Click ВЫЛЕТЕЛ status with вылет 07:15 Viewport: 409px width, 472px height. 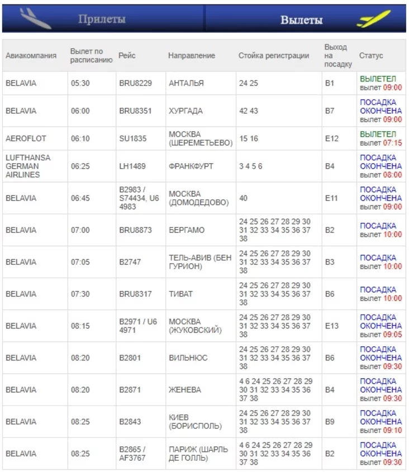pyautogui.click(x=381, y=139)
